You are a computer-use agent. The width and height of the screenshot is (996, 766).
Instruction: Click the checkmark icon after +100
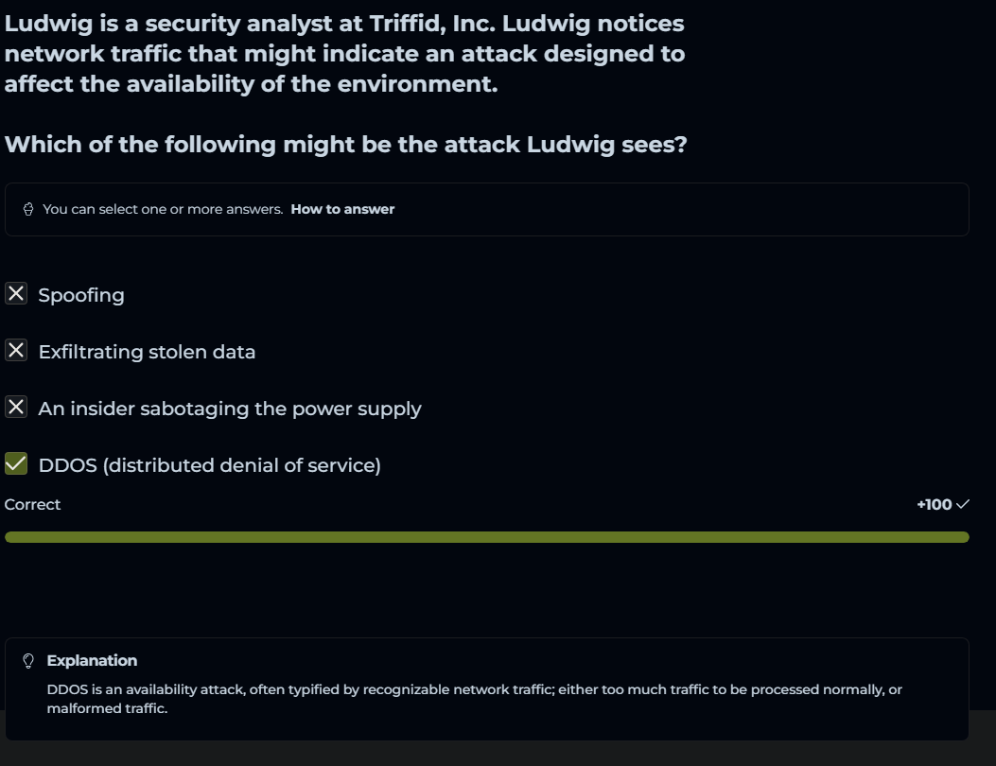pos(963,505)
